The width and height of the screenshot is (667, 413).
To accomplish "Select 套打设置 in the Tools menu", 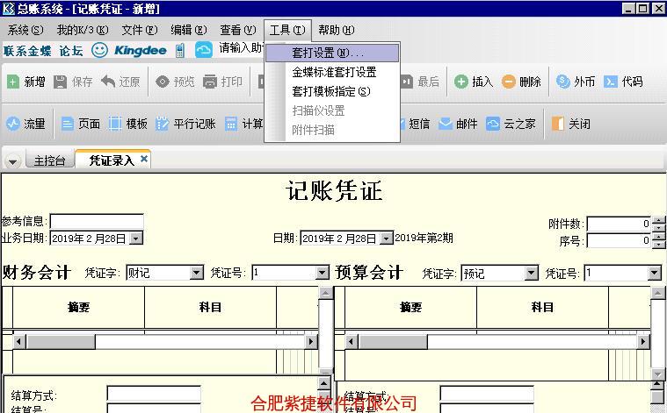I will (327, 53).
